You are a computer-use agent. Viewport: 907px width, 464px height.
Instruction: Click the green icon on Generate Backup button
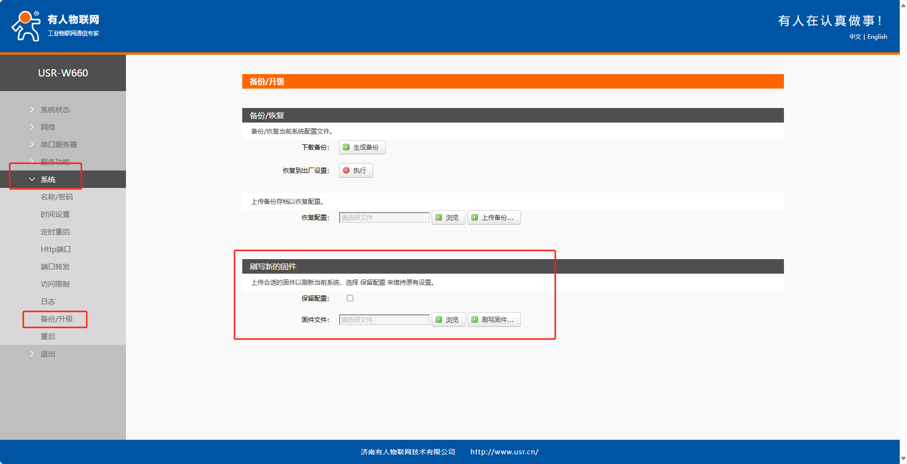[346, 147]
